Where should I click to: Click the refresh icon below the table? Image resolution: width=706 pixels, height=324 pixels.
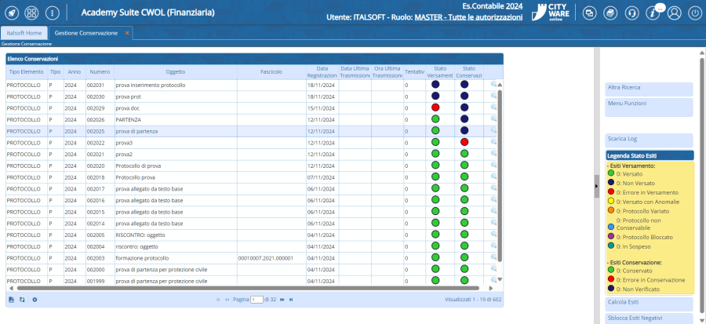pyautogui.click(x=22, y=300)
